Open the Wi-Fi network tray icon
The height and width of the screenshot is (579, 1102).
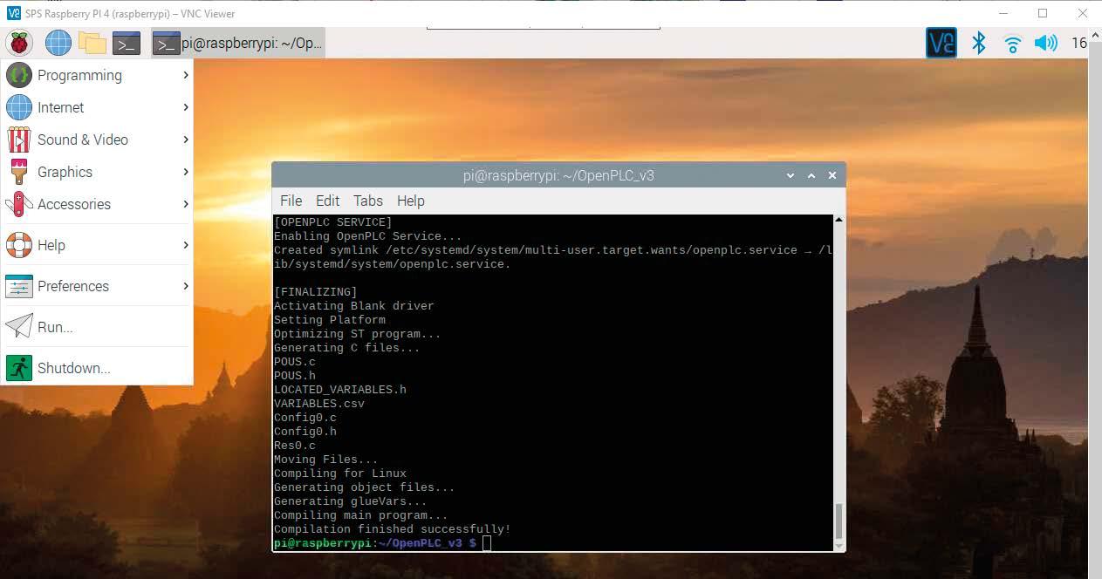[1012, 43]
